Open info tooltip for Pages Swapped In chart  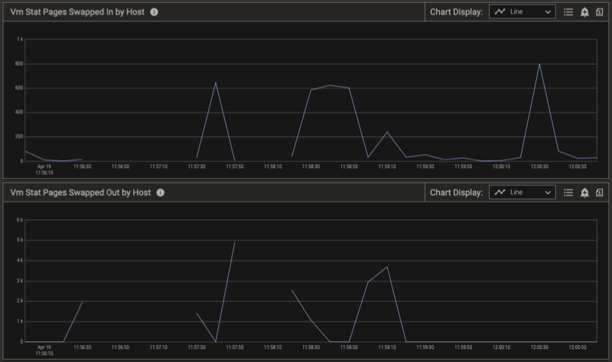click(x=155, y=12)
